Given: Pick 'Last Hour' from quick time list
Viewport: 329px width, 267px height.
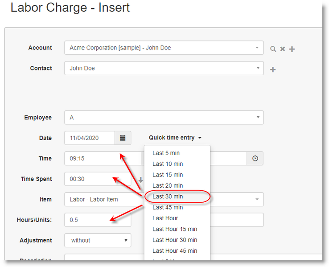Looking at the screenshot, I should click(165, 218).
